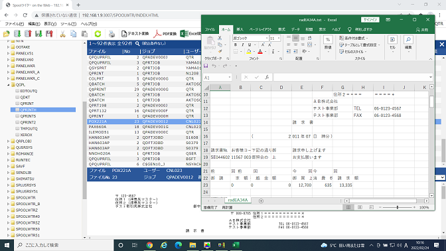Select the PAX660A spool file row

tap(144, 127)
